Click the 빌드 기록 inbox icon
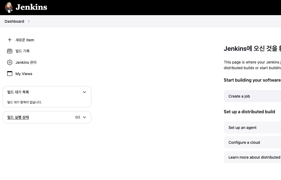 tap(10, 51)
